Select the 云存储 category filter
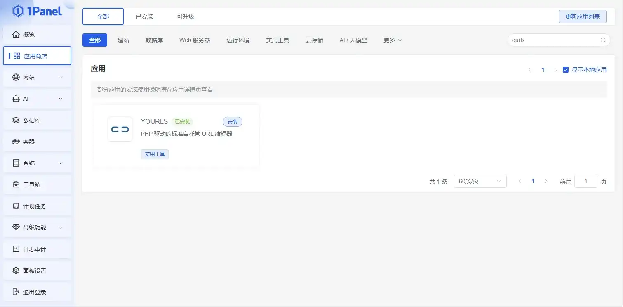 [x=314, y=40]
